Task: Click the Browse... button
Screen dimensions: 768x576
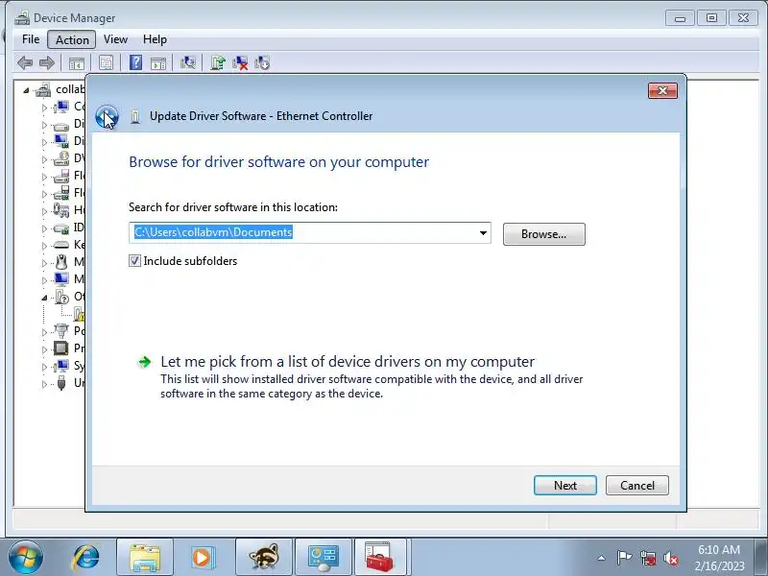Action: point(543,234)
